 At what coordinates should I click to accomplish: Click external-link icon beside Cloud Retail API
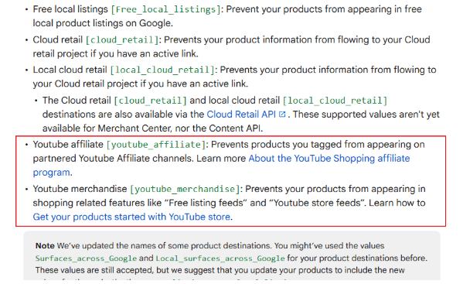[x=282, y=114]
